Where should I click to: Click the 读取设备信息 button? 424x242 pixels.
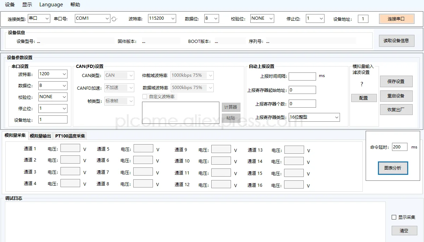pyautogui.click(x=396, y=40)
